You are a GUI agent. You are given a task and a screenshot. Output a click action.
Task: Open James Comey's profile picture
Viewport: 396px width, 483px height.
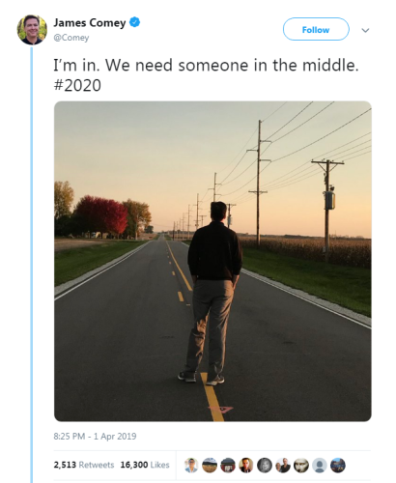pos(32,30)
